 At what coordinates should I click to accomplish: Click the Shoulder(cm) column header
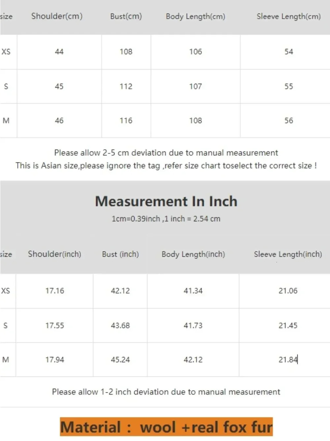coord(57,16)
